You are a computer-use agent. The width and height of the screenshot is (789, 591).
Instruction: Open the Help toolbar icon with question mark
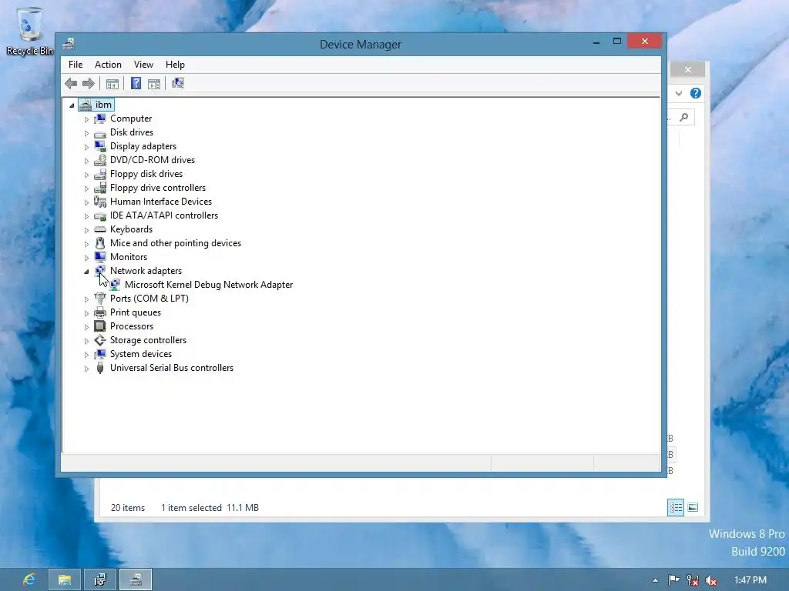(136, 83)
